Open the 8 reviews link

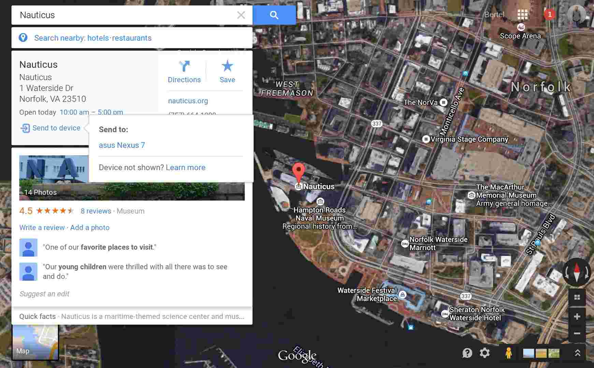click(x=96, y=211)
